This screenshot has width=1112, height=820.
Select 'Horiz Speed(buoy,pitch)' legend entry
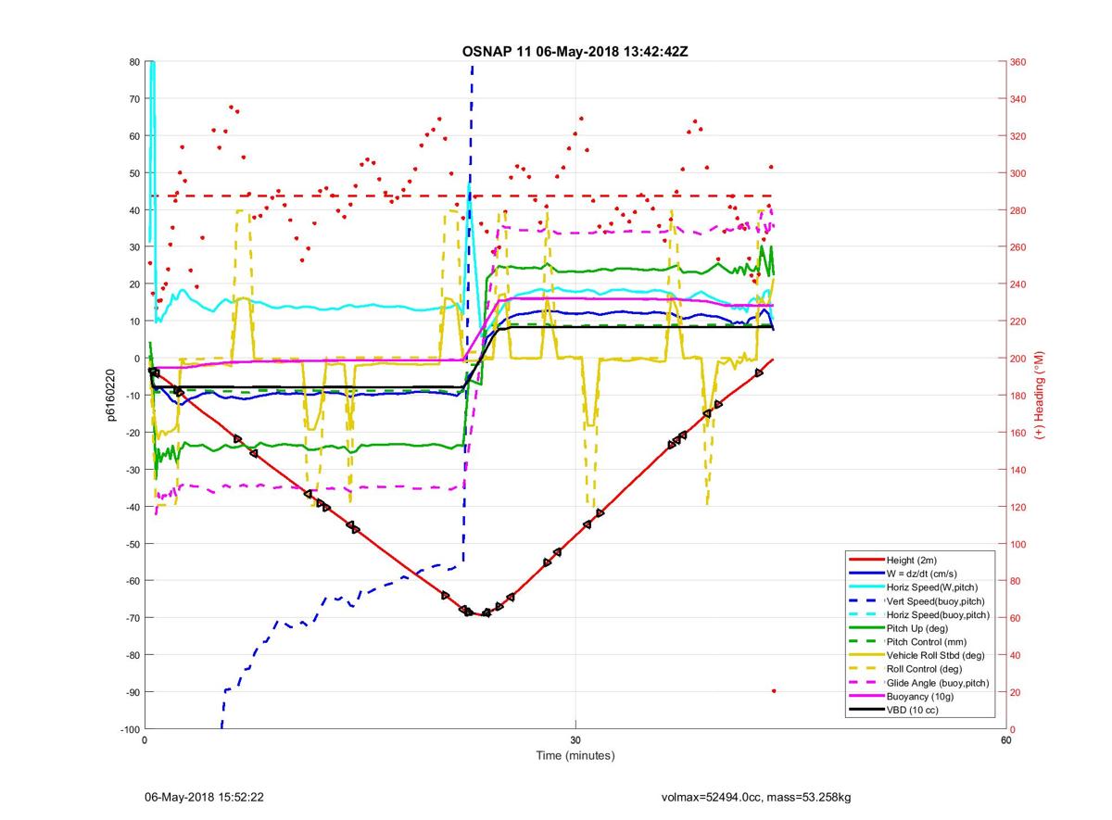click(x=938, y=615)
